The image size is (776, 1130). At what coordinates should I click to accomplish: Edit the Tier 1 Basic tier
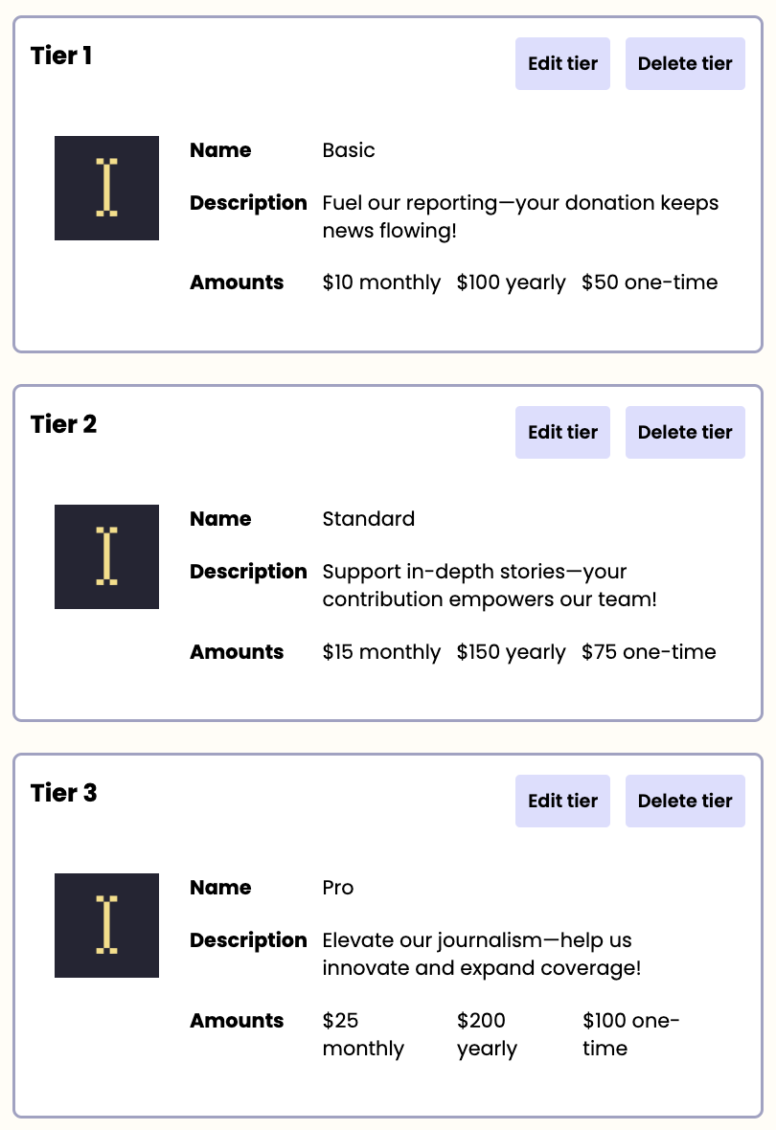pos(562,64)
